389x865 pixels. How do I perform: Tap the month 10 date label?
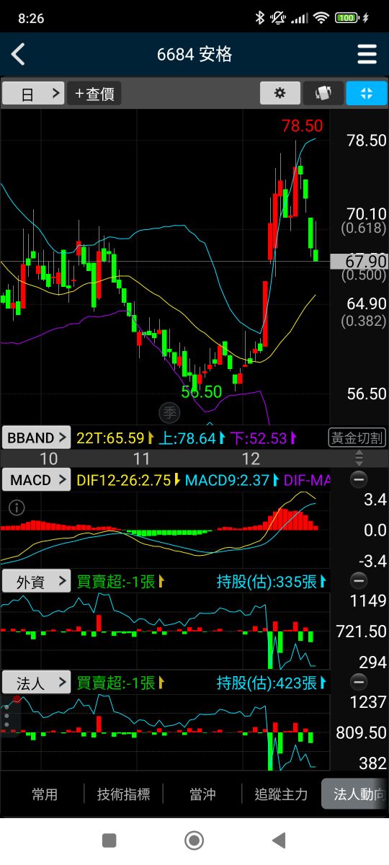coord(49,459)
